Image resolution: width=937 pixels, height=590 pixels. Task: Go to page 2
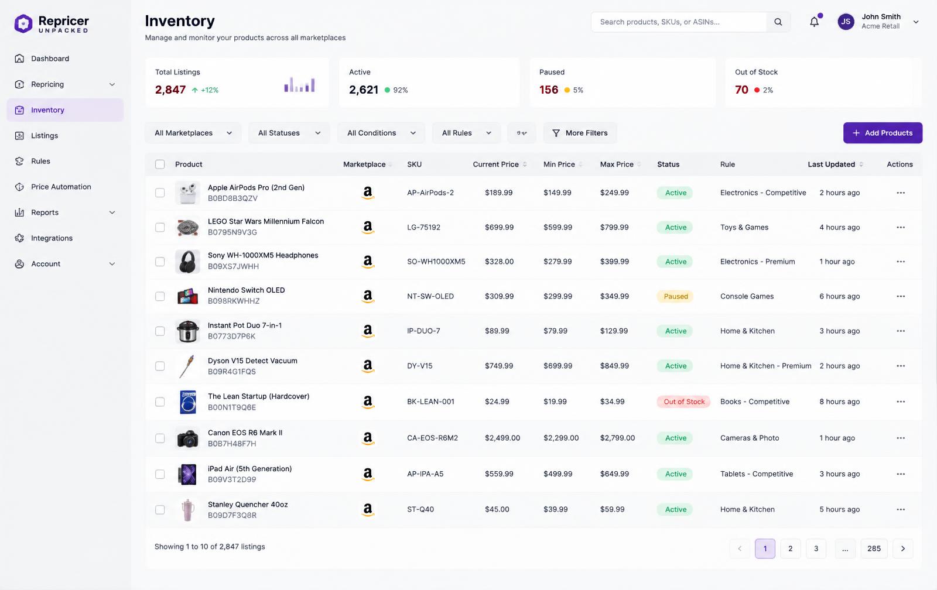pyautogui.click(x=790, y=548)
